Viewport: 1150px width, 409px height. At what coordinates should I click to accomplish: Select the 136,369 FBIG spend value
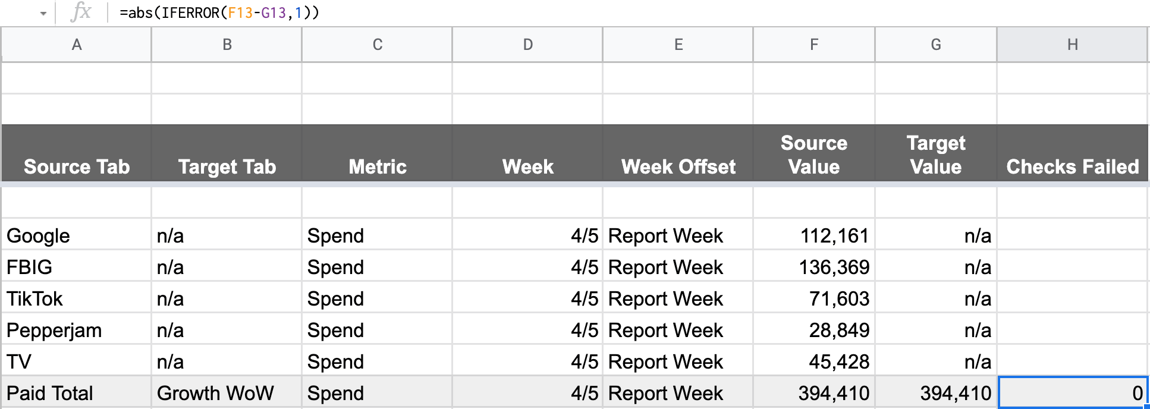pos(814,267)
